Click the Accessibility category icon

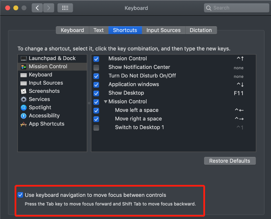(23, 116)
